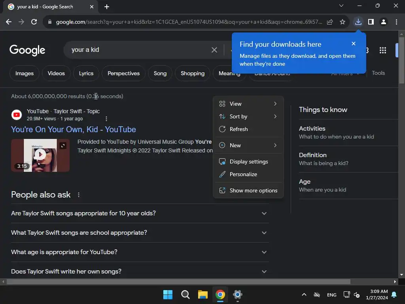
Task: Open File Explorer from taskbar
Action: (203, 294)
